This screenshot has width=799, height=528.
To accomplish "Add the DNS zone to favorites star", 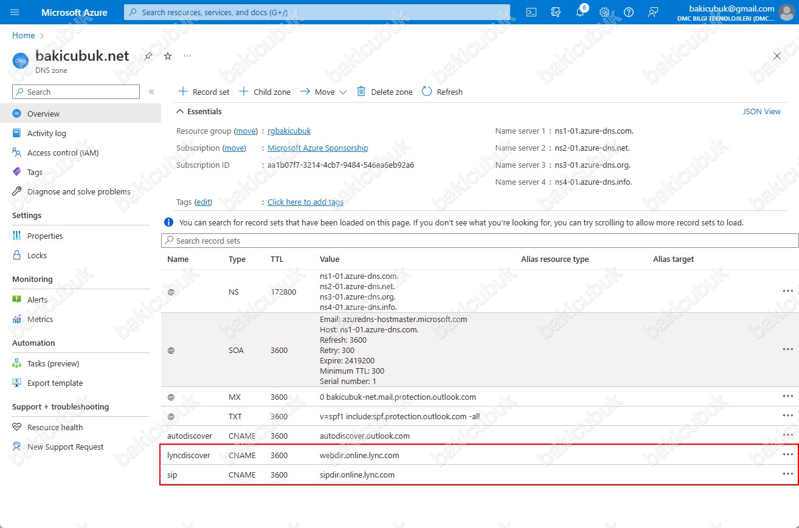I will 168,56.
